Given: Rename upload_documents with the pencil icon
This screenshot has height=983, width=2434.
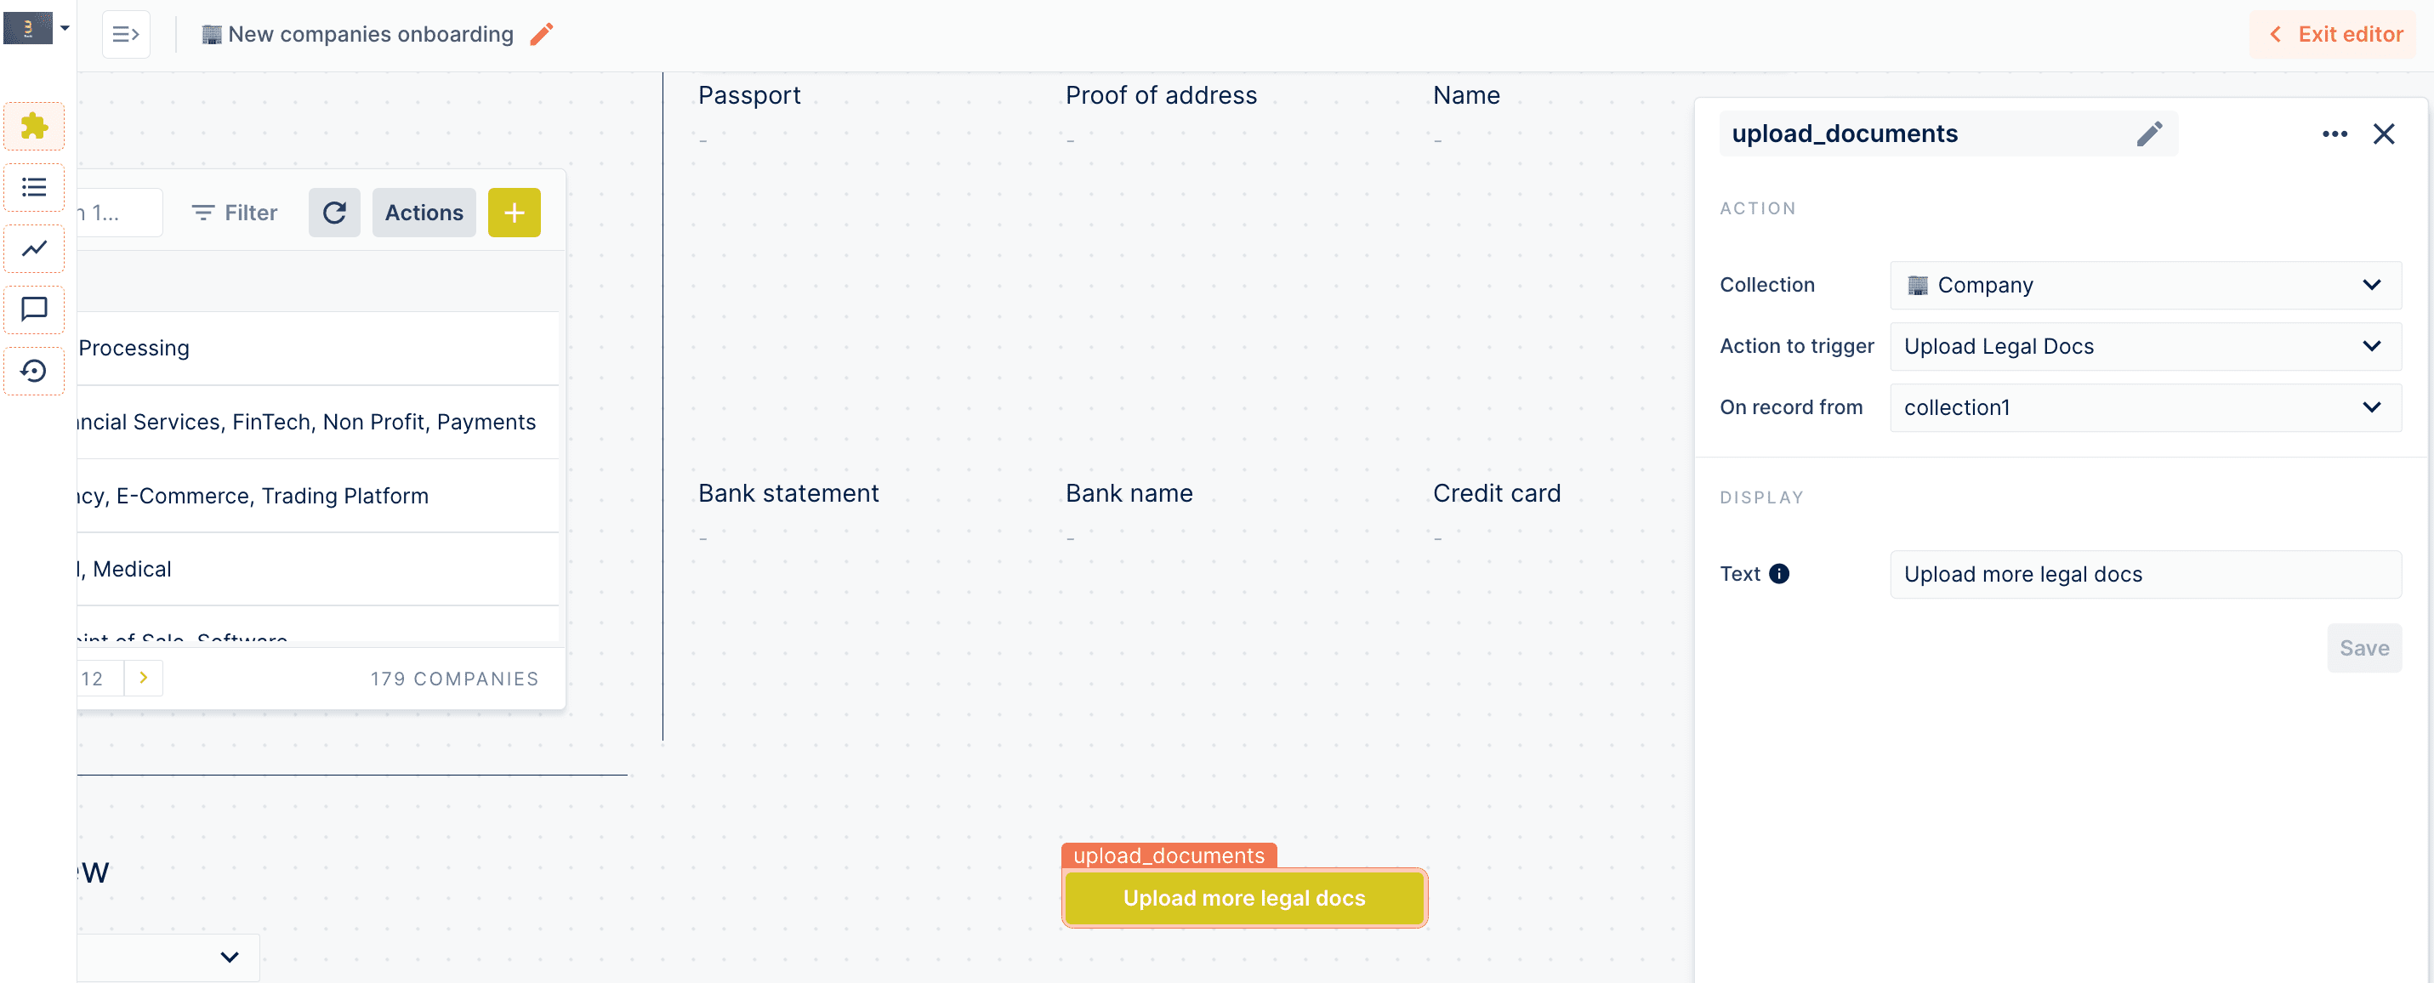Looking at the screenshot, I should [x=2148, y=134].
